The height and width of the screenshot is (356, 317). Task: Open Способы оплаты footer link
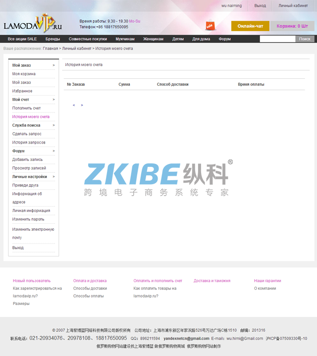click(x=89, y=296)
